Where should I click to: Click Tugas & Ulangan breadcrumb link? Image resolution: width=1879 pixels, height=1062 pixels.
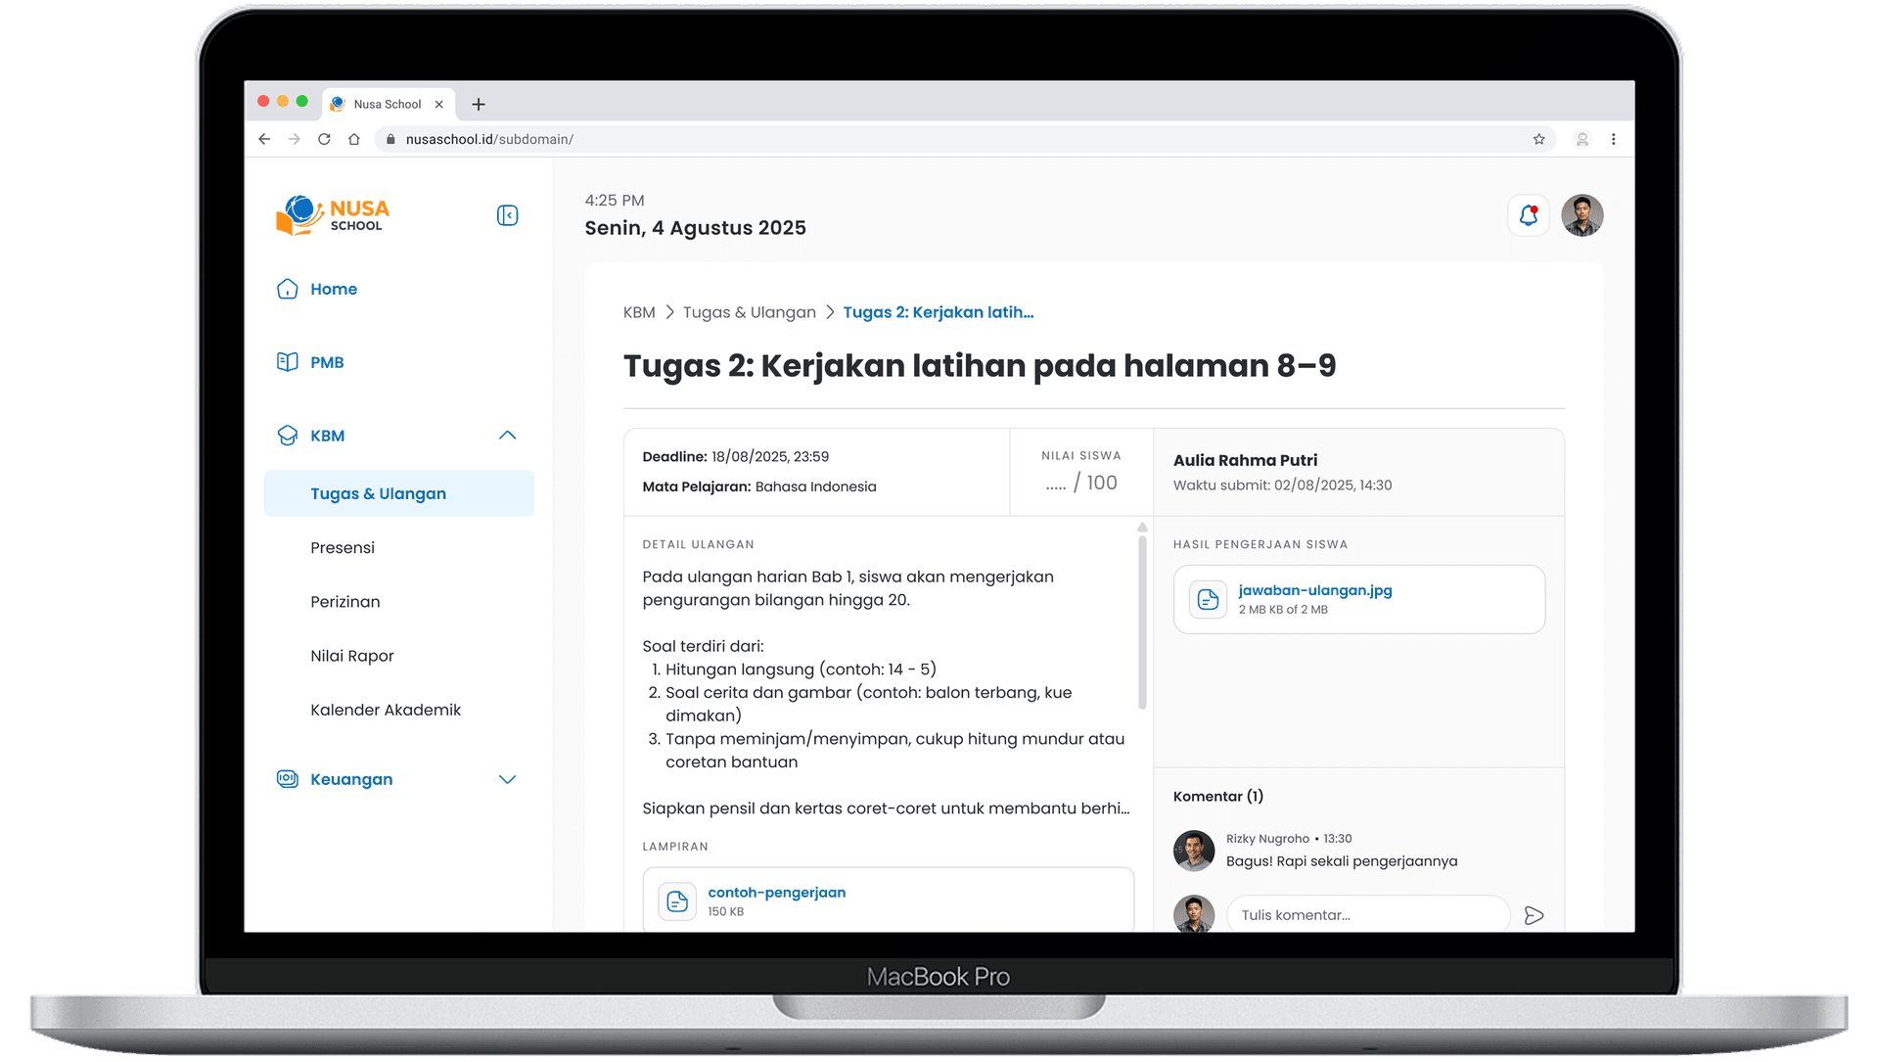749,312
